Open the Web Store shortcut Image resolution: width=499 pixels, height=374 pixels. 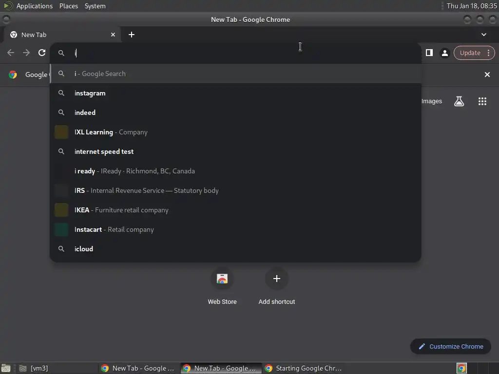point(222,286)
